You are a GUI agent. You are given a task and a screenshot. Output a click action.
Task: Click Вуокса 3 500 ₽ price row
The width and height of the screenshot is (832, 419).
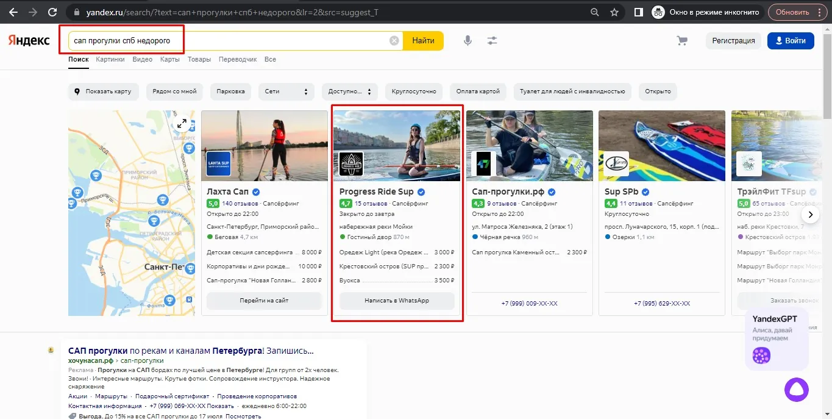pyautogui.click(x=397, y=281)
